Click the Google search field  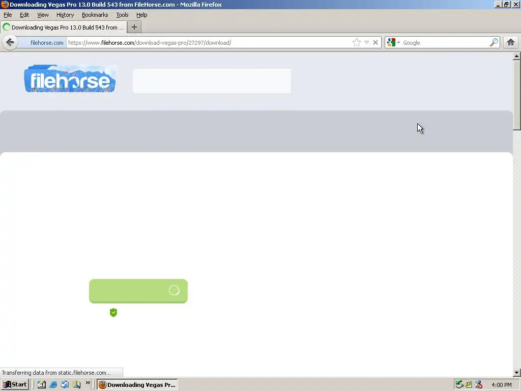445,43
